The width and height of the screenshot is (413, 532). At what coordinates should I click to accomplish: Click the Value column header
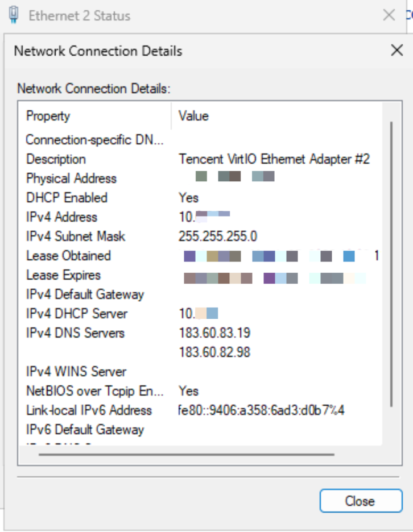pos(193,116)
